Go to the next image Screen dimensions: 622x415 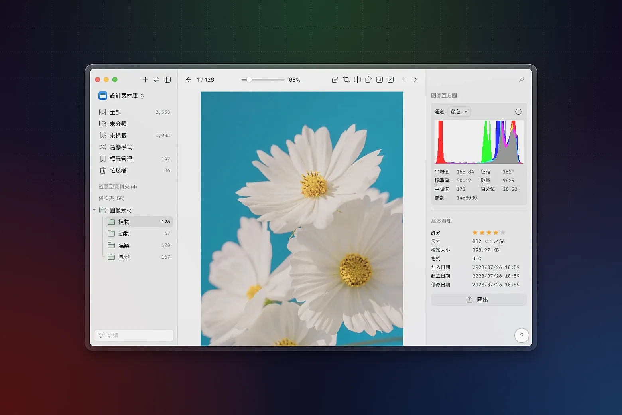415,80
